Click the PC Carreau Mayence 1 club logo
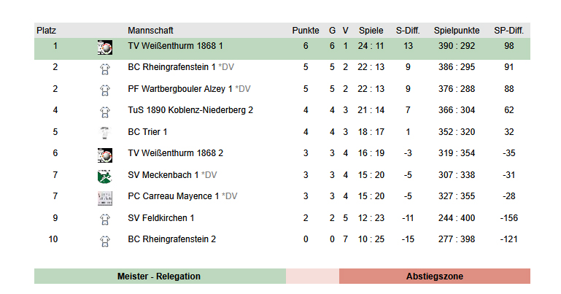561x294 pixels. pos(104,197)
